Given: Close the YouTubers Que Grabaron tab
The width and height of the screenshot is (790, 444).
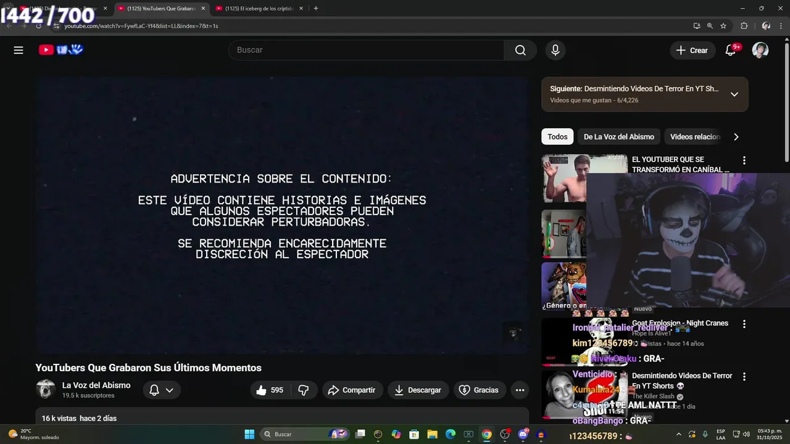Looking at the screenshot, I should (x=203, y=9).
